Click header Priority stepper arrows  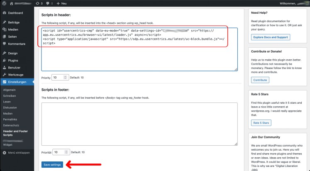click(x=65, y=78)
